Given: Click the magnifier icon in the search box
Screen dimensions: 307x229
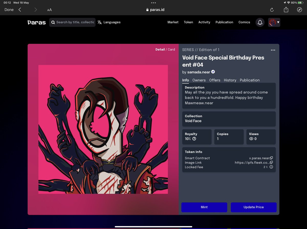Looking at the screenshot, I should click(x=53, y=22).
